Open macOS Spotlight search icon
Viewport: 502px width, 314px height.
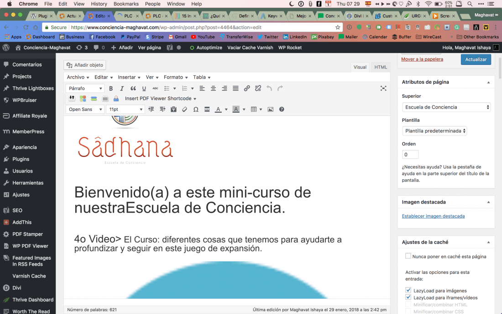(x=470, y=4)
